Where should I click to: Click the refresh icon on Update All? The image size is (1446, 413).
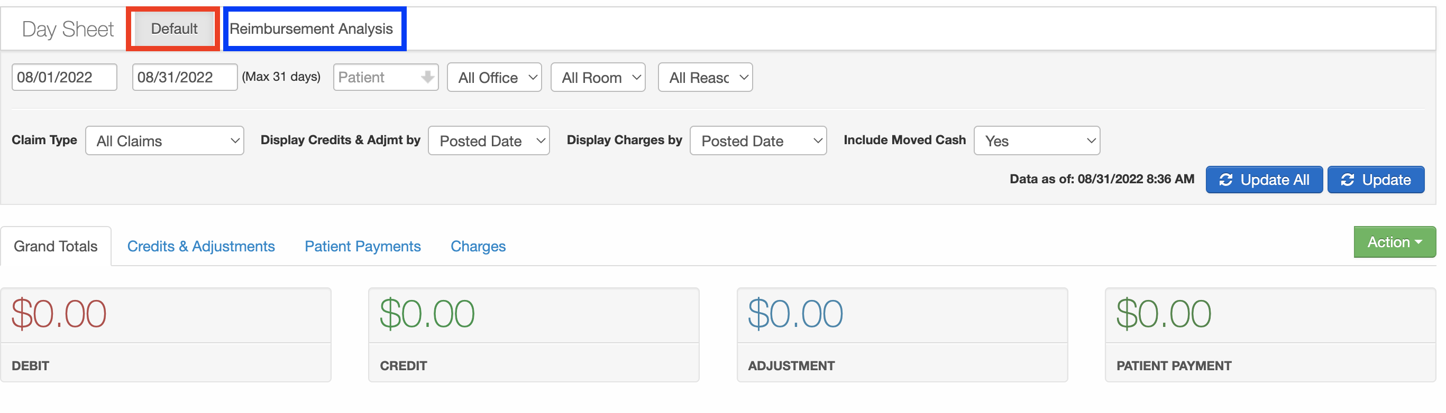tap(1226, 180)
